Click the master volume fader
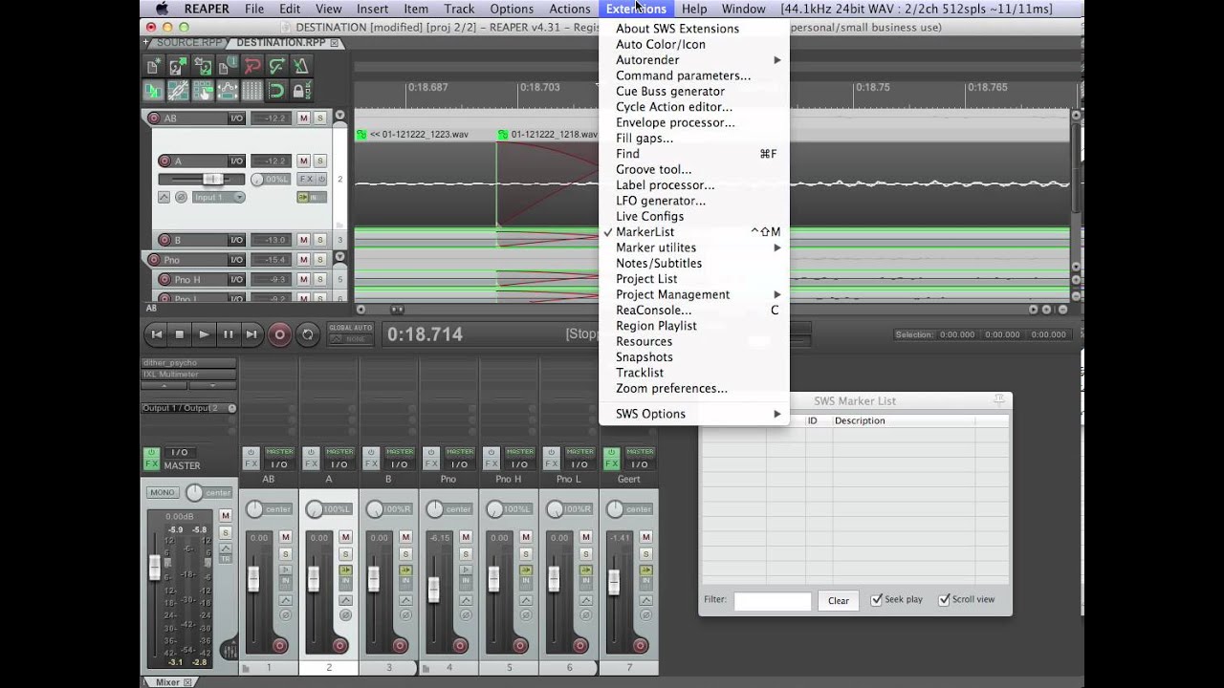 tap(155, 569)
